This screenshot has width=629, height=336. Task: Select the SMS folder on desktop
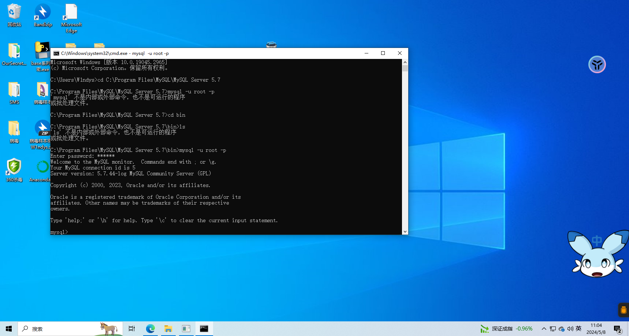pos(14,93)
